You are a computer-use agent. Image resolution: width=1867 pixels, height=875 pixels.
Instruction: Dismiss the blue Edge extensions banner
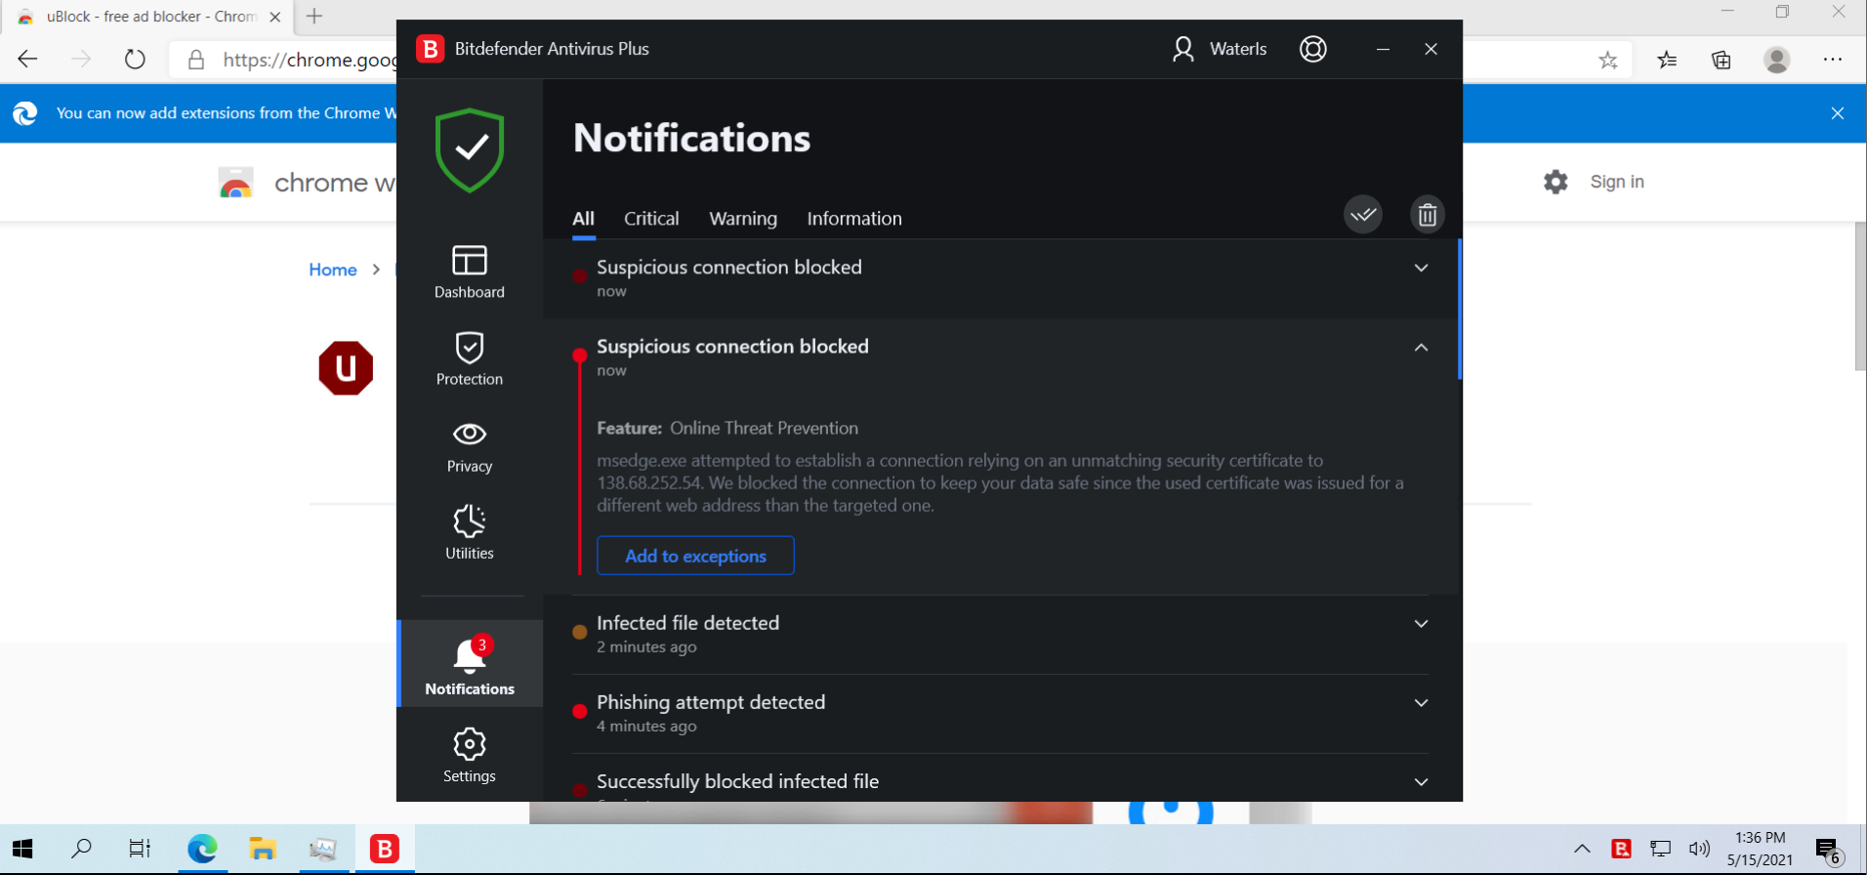click(1838, 113)
